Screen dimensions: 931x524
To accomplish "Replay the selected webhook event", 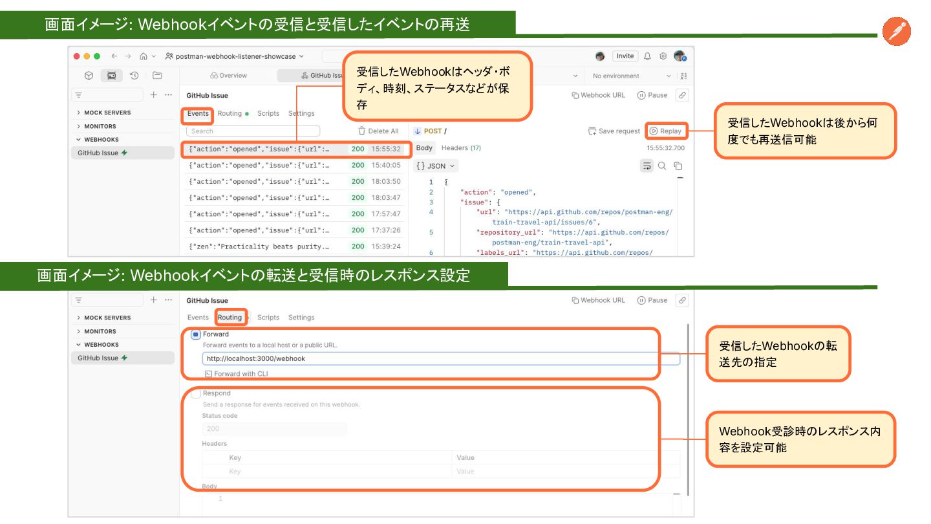I will (x=666, y=131).
